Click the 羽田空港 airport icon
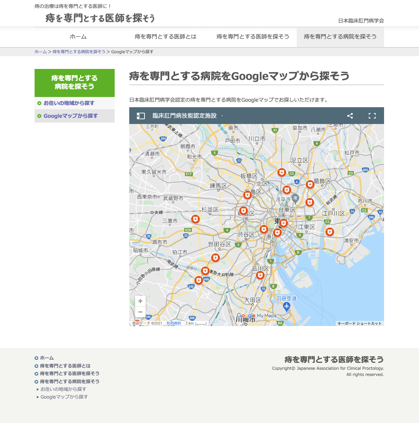Image resolution: width=419 pixels, height=423 pixels. [x=286, y=307]
